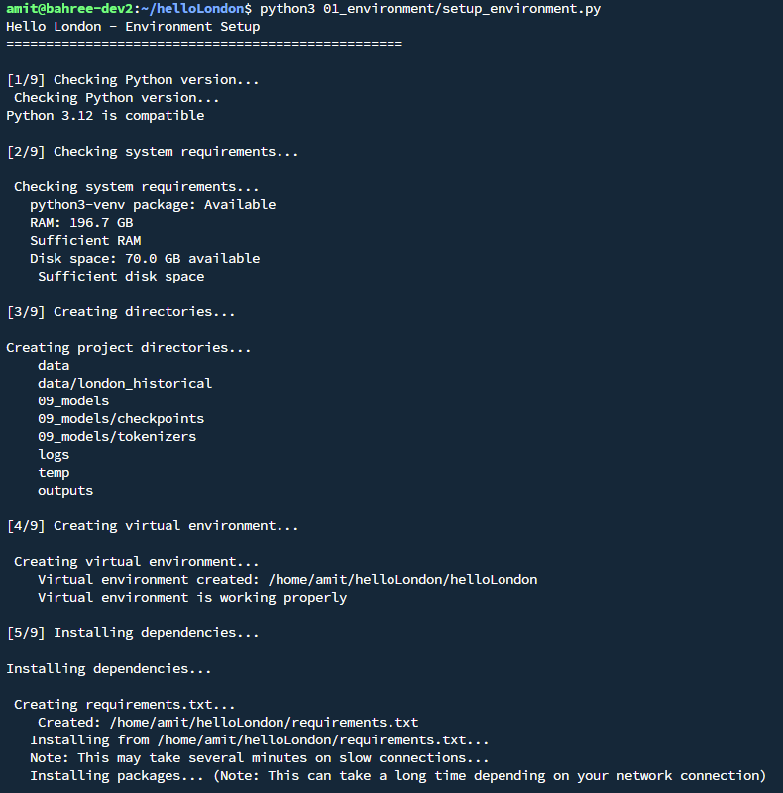Click the "RAM: 196.7 GB" line

[81, 223]
